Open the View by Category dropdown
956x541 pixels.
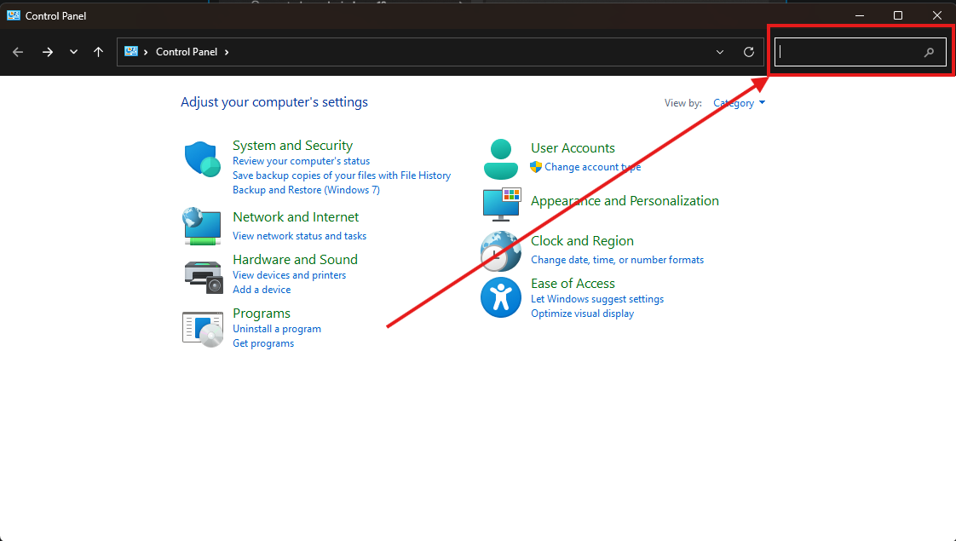[739, 103]
